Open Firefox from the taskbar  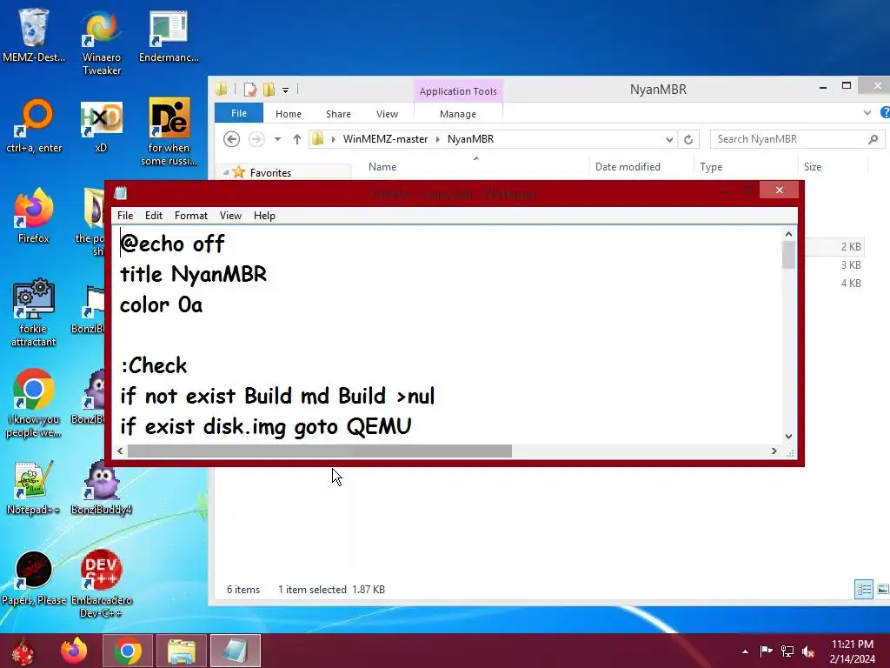[74, 651]
